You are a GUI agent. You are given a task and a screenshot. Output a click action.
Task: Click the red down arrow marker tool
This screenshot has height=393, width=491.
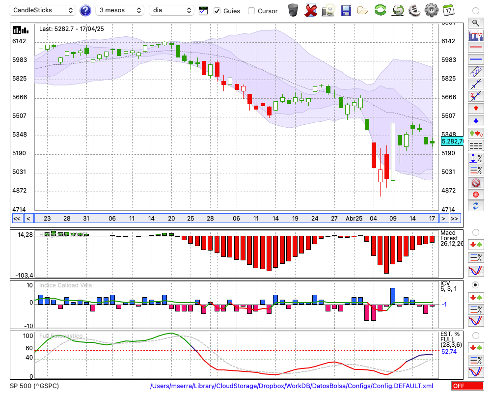(x=476, y=109)
